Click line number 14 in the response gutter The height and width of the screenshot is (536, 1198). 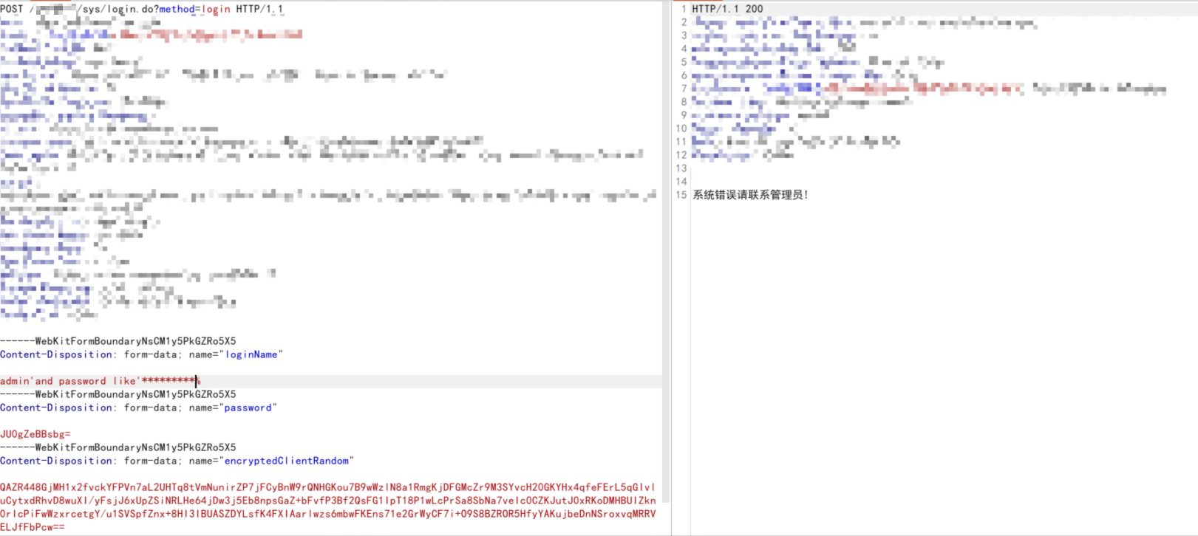681,182
